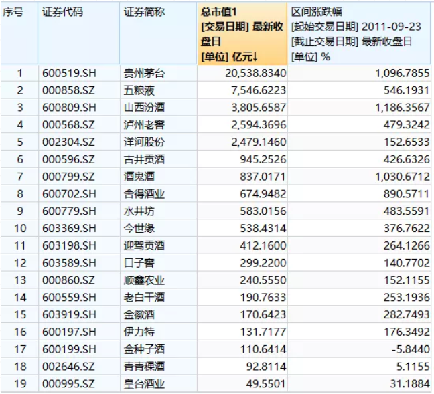Click market value 2,594.3696
Image resolution: width=434 pixels, height=394 pixels.
(x=259, y=125)
